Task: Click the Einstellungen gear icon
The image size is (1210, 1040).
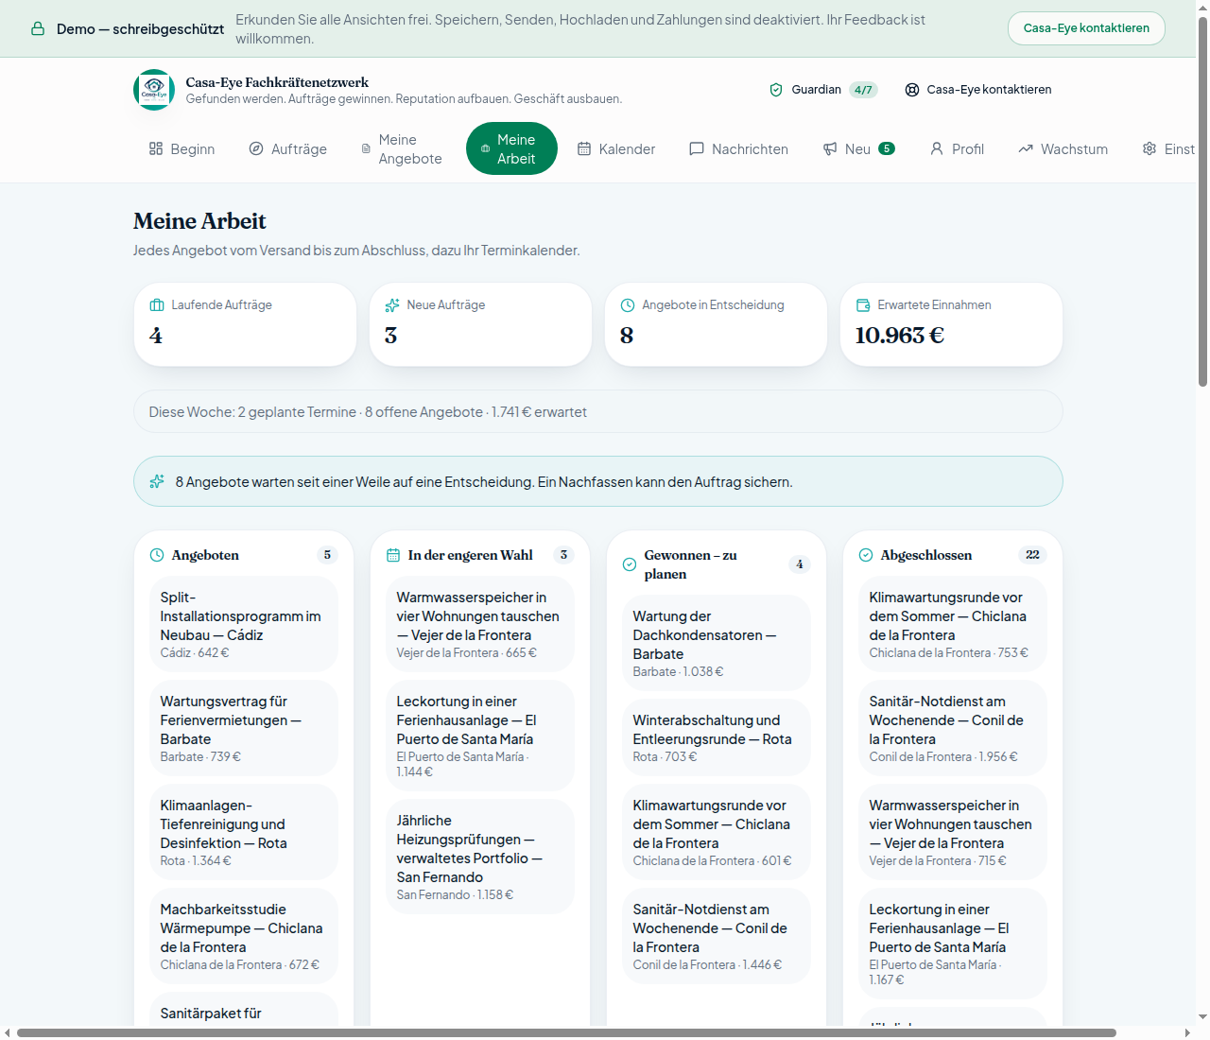Action: 1149,148
